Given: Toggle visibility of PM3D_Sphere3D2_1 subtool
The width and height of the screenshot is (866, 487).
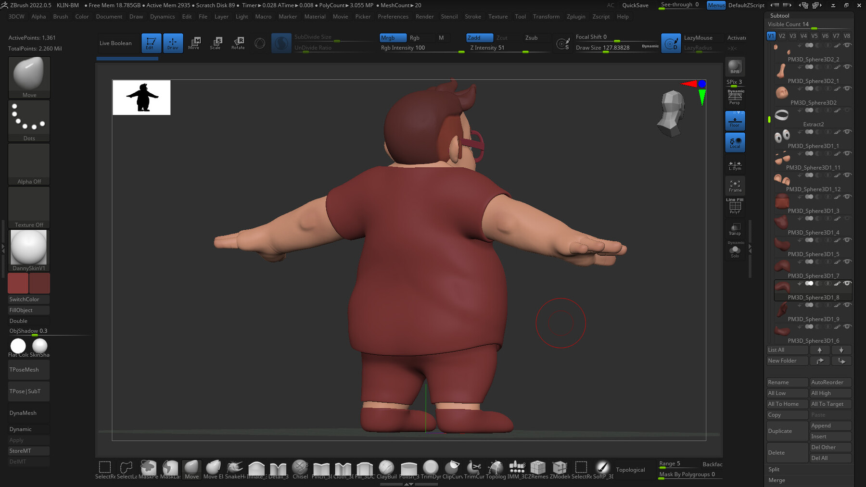Looking at the screenshot, I should coord(847,66).
